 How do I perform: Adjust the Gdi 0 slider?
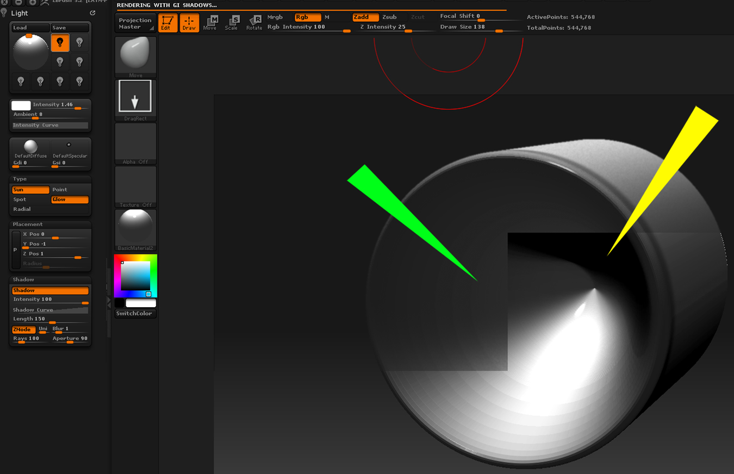tap(30, 164)
